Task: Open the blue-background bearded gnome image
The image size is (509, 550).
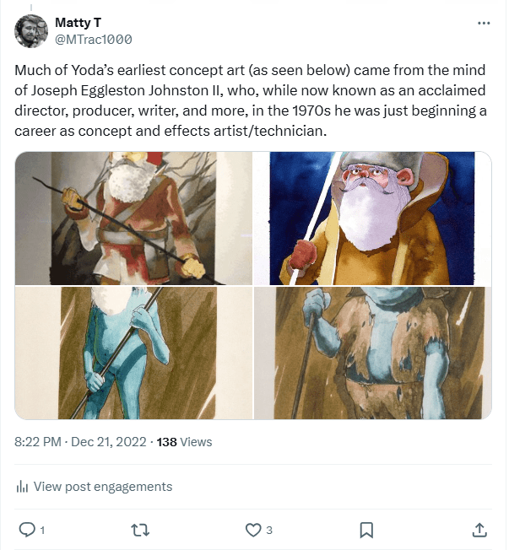Action: click(x=373, y=218)
